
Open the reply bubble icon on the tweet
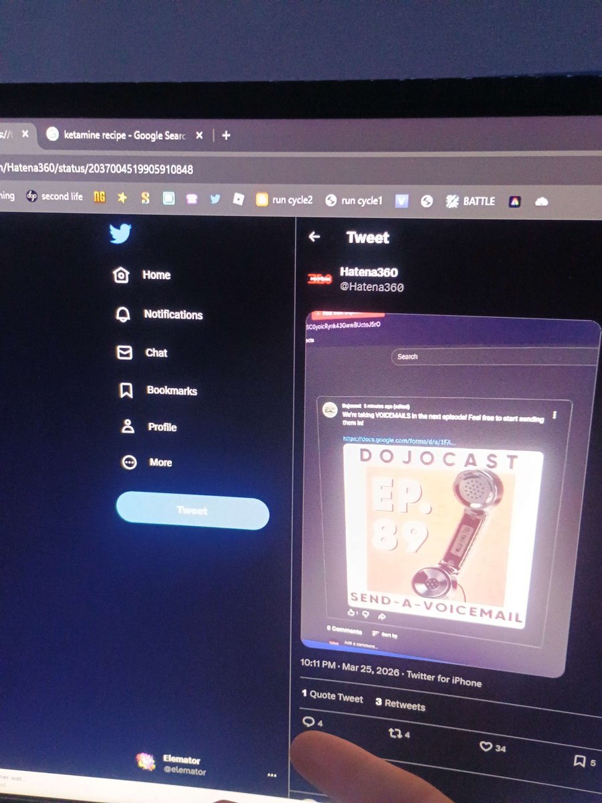coord(309,723)
